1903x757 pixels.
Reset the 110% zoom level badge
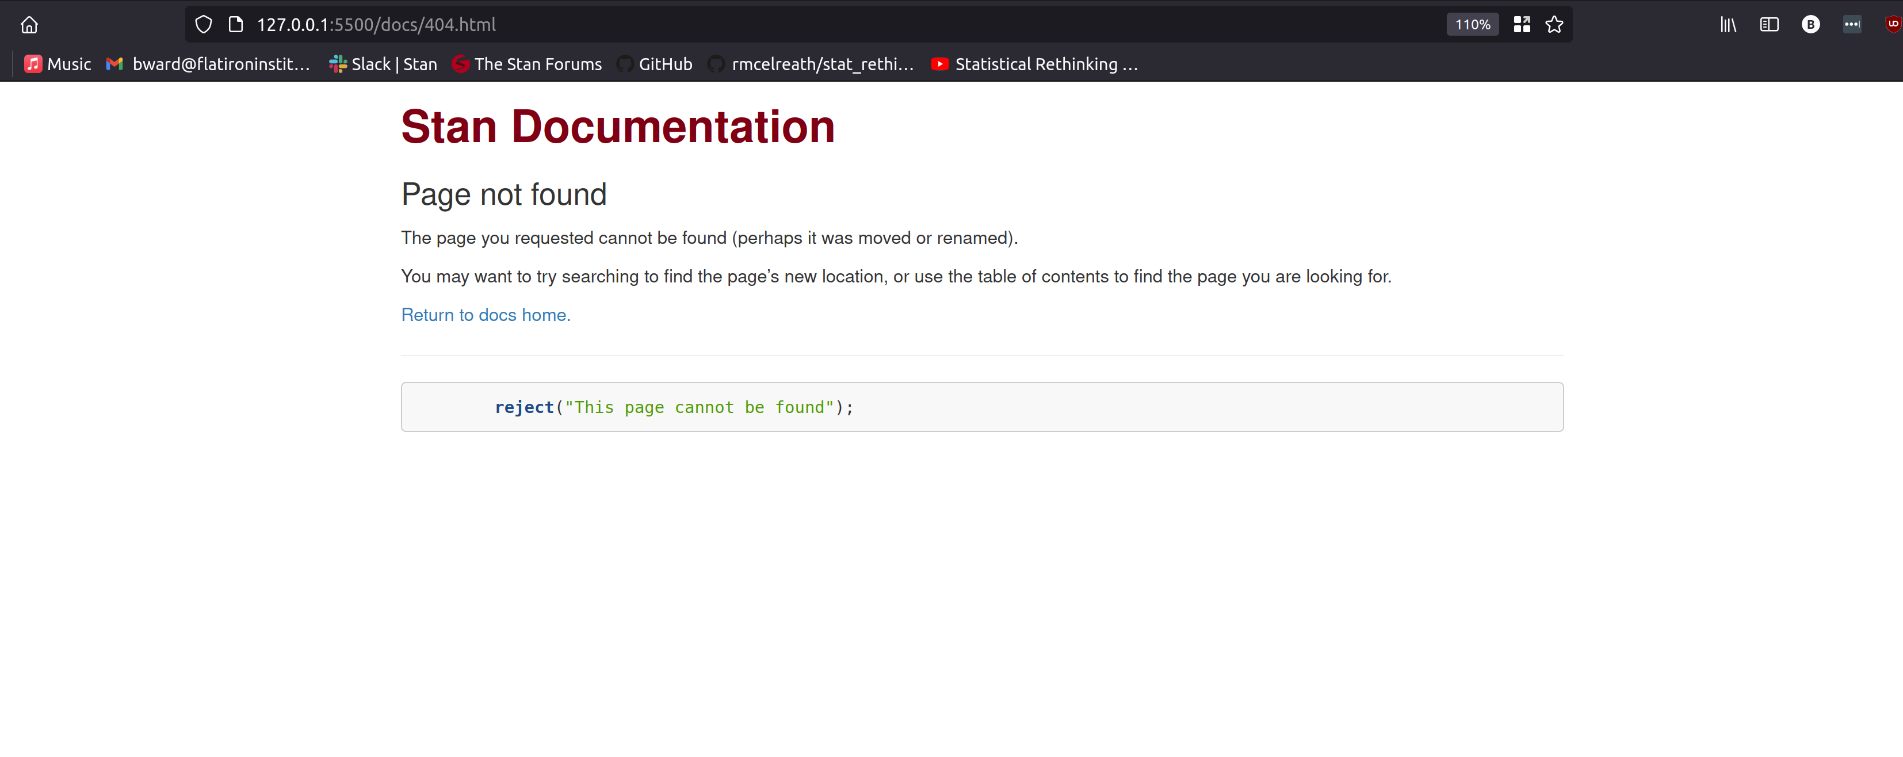1472,24
